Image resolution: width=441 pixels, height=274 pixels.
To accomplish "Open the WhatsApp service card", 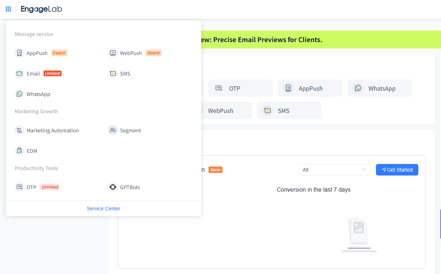I will 380,88.
